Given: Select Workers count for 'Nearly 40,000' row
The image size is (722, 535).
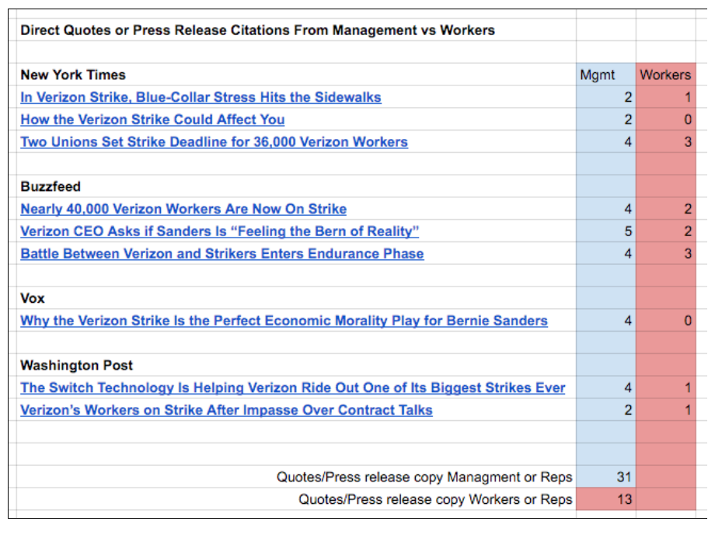Looking at the screenshot, I should 666,209.
